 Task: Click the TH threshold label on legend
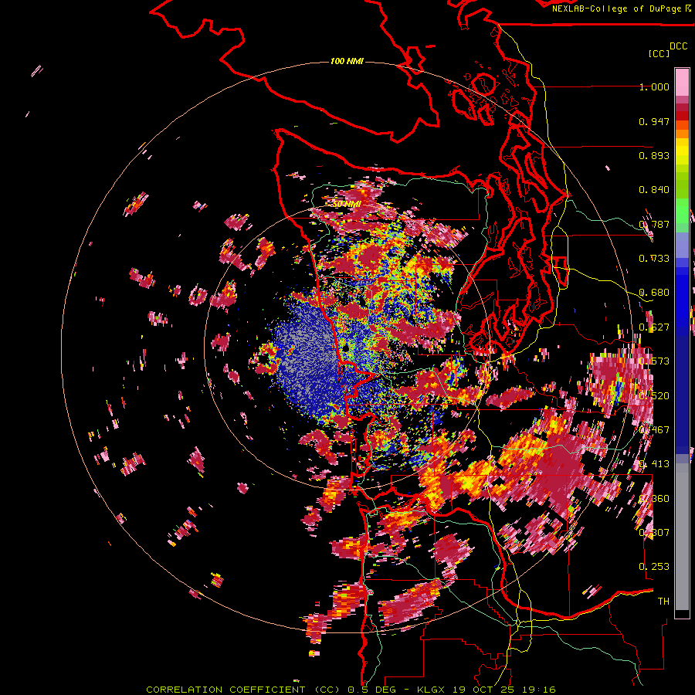[663, 601]
